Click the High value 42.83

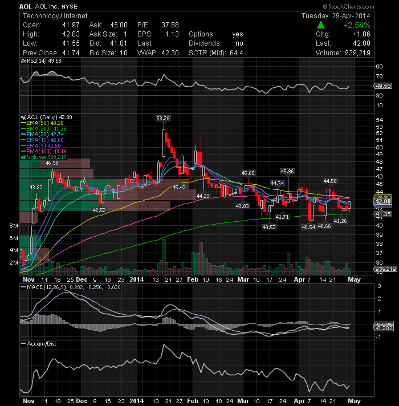pyautogui.click(x=71, y=34)
